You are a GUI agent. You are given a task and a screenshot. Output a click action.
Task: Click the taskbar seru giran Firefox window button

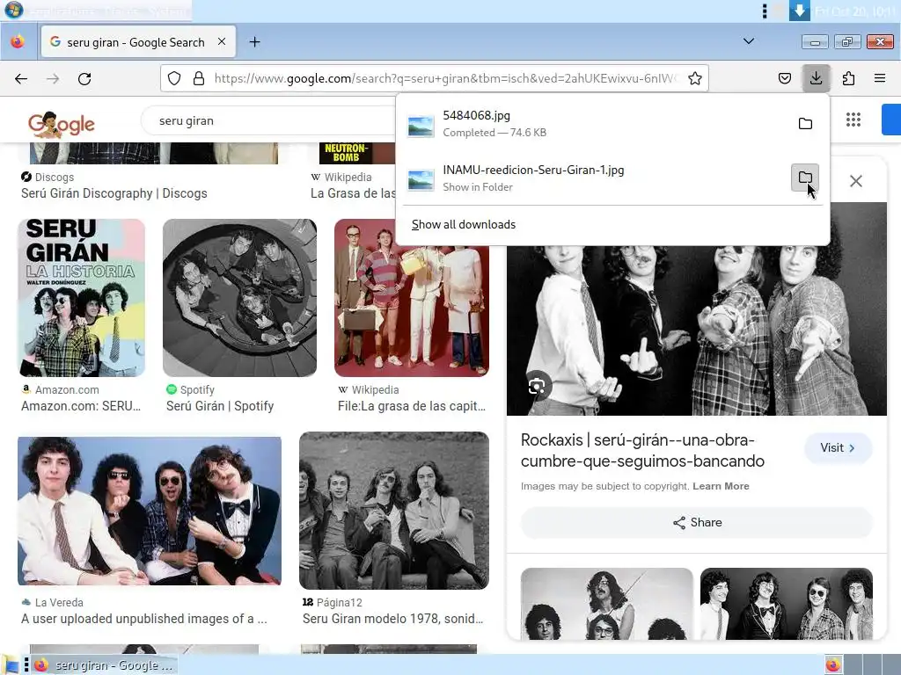coord(105,665)
